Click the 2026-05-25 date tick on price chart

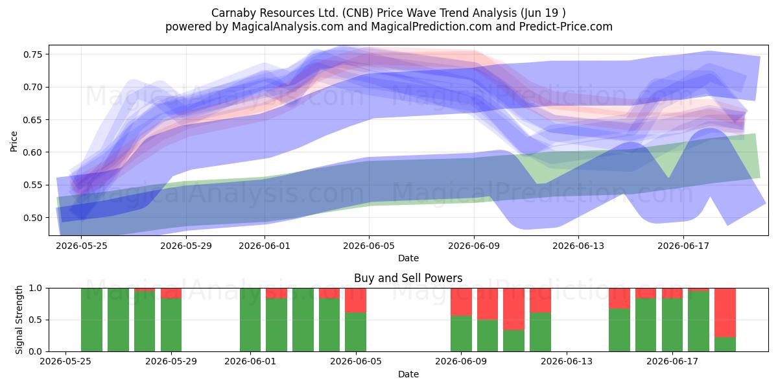[x=81, y=246]
